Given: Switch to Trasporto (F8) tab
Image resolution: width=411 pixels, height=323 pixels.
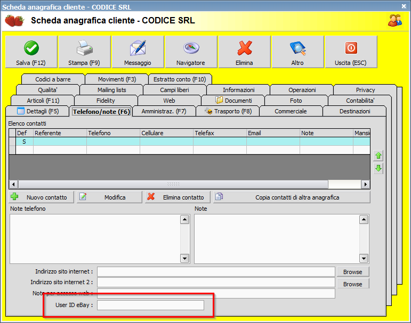Looking at the screenshot, I should [x=228, y=111].
